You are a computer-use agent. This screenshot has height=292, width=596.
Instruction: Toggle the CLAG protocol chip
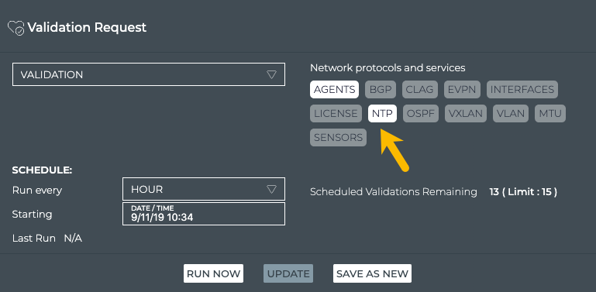[x=419, y=90]
